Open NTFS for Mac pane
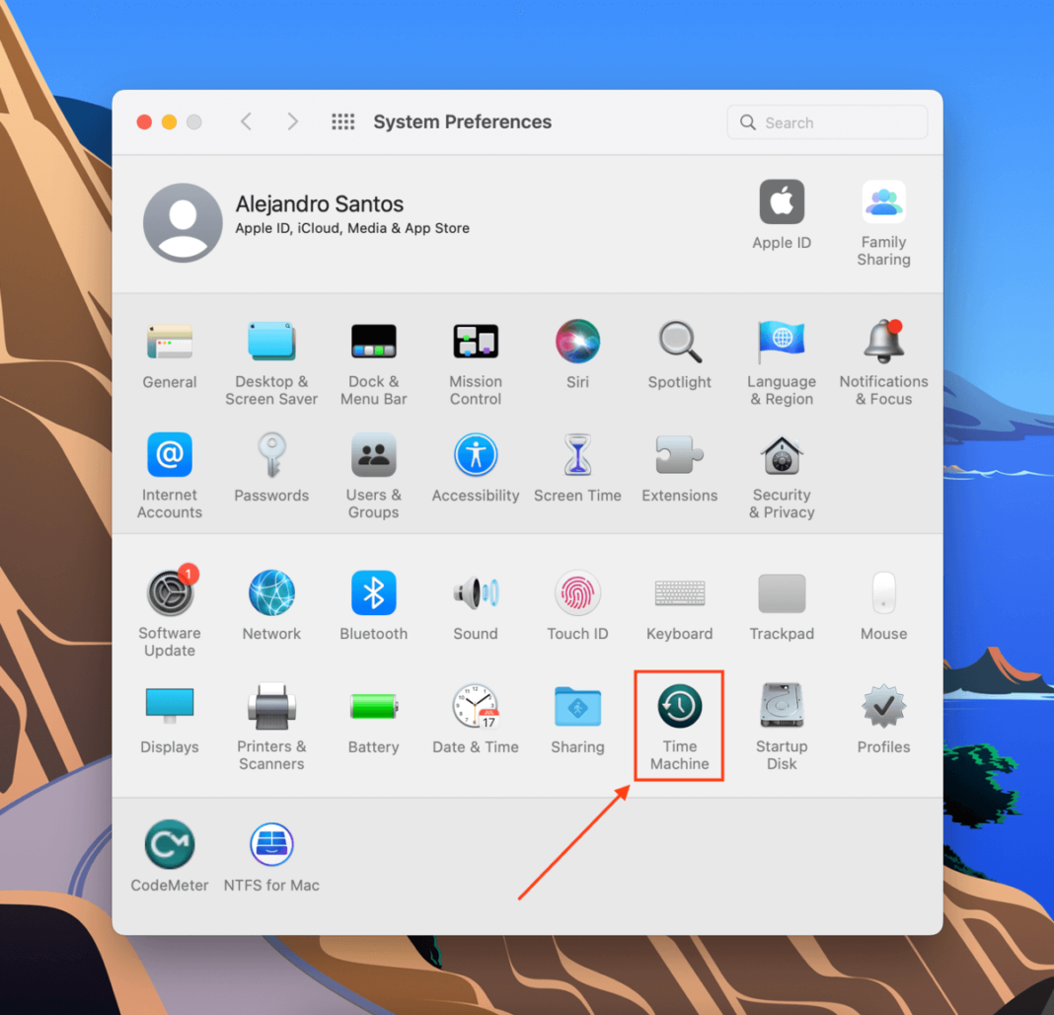This screenshot has width=1054, height=1015. point(271,846)
